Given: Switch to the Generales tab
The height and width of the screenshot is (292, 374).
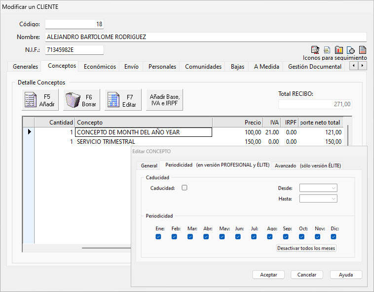Looking at the screenshot, I should [25, 67].
